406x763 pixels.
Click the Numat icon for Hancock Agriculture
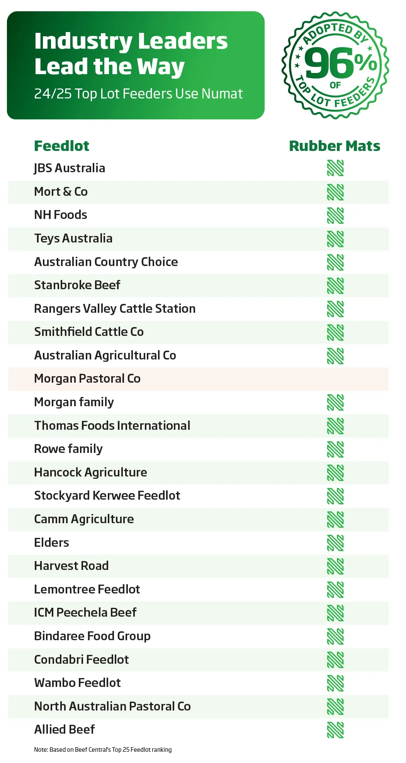coord(335,473)
